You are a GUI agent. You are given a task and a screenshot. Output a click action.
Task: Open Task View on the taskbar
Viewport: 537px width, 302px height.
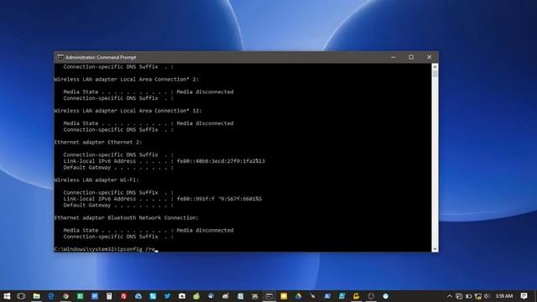point(21,296)
